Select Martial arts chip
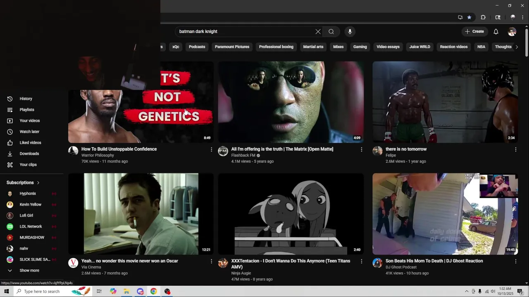 pyautogui.click(x=313, y=47)
